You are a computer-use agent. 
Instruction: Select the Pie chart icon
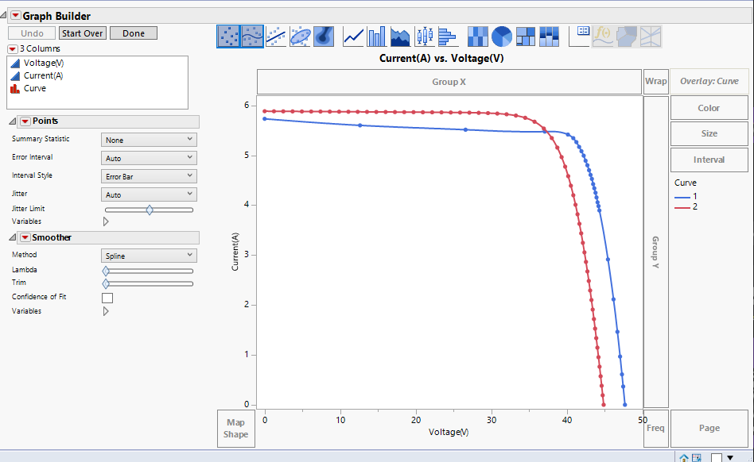(x=502, y=37)
